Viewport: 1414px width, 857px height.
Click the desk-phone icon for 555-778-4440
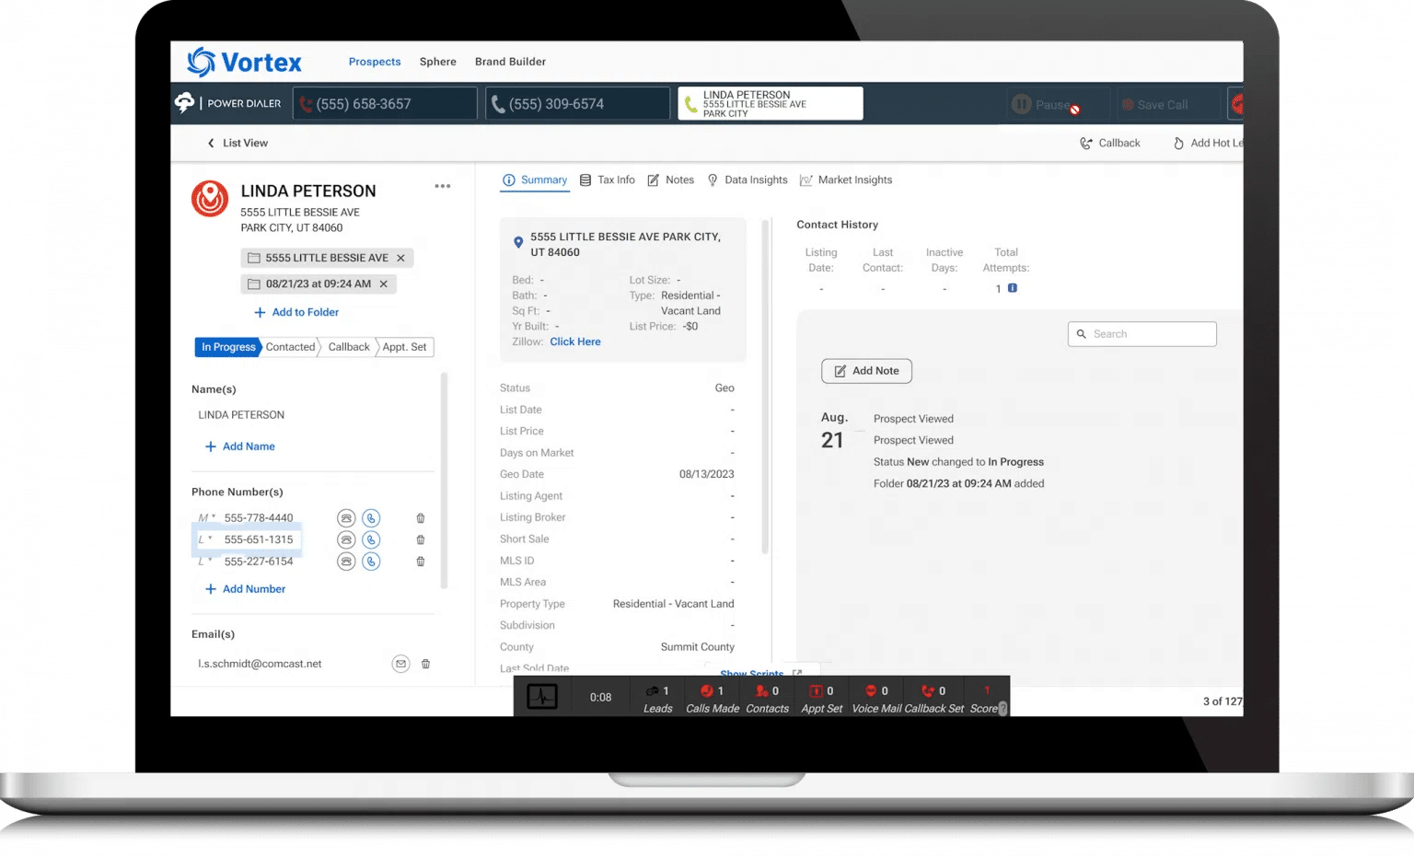tap(346, 518)
